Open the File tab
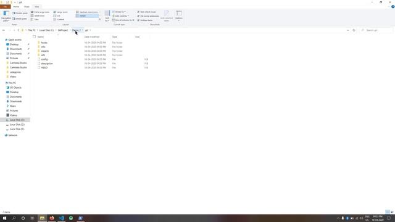The width and height of the screenshot is (395, 222). tap(6, 7)
